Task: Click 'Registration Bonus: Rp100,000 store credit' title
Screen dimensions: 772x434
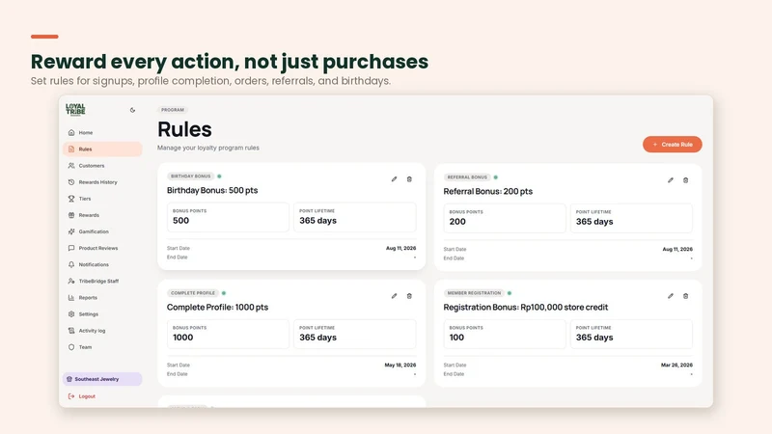Action: coord(525,307)
